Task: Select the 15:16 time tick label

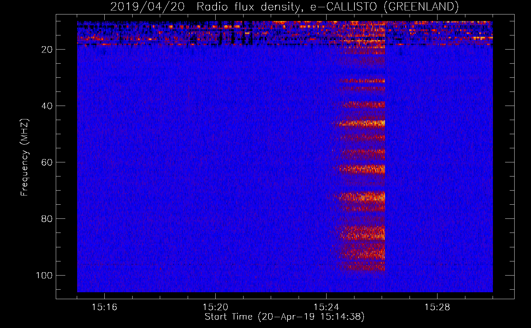Action: pyautogui.click(x=104, y=307)
